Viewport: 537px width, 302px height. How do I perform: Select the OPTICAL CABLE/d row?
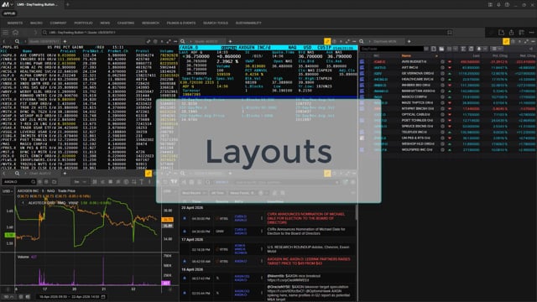(448, 114)
